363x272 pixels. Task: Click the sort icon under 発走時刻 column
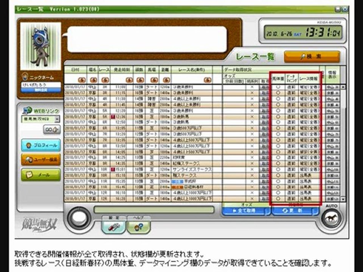(129, 80)
